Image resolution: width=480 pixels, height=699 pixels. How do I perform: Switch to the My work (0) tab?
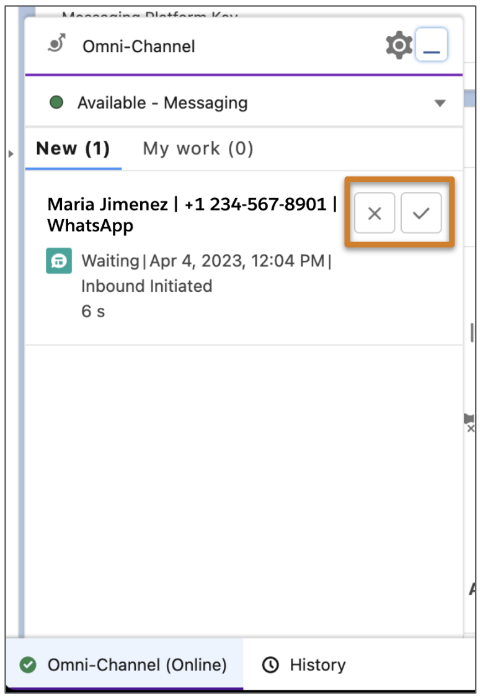pyautogui.click(x=198, y=148)
